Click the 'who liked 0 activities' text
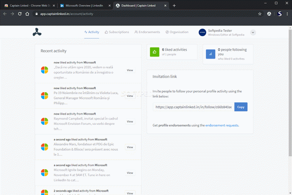 [x=231, y=59]
